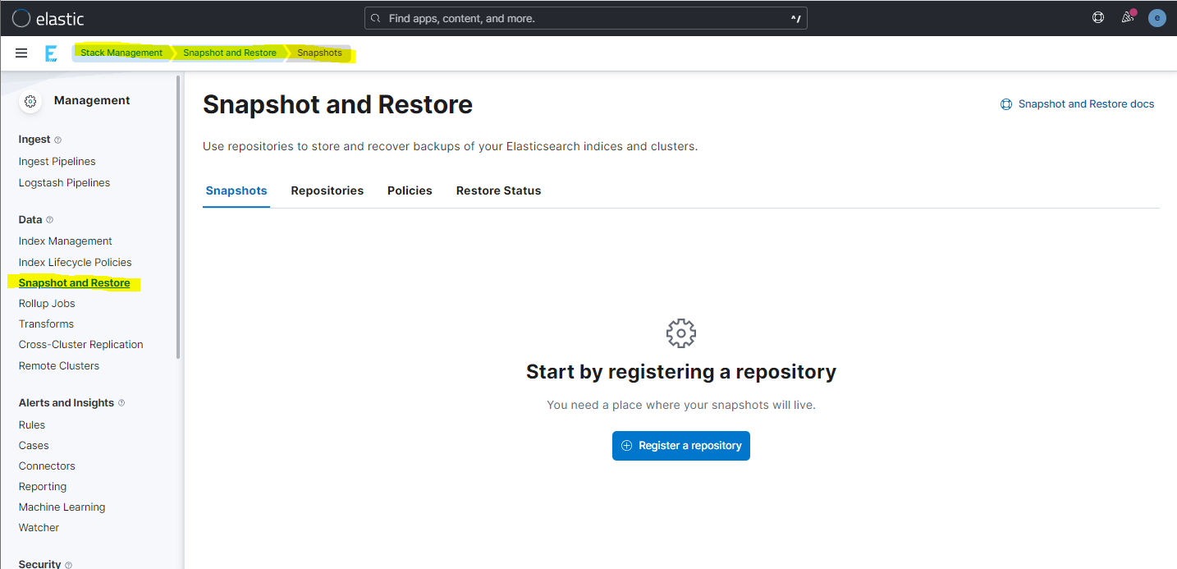Open Watcher in the sidebar
Viewport: 1177px width, 569px height.
coord(39,528)
